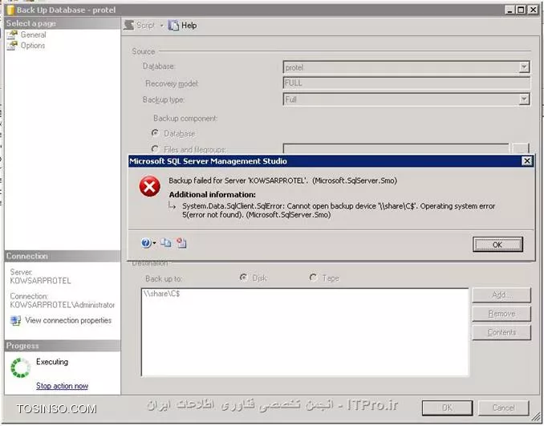544x426 pixels.
Task: Click the General page icon
Action: pyautogui.click(x=12, y=34)
